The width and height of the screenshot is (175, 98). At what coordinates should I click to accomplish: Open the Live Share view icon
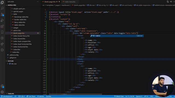click(2, 44)
